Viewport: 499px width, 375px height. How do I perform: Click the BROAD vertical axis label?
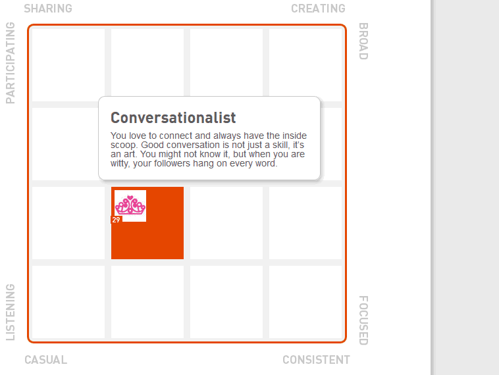coord(363,41)
